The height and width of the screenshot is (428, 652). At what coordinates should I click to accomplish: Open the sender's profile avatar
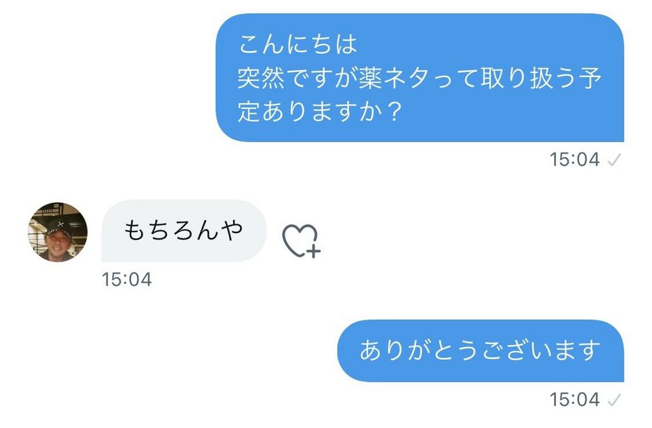click(57, 232)
